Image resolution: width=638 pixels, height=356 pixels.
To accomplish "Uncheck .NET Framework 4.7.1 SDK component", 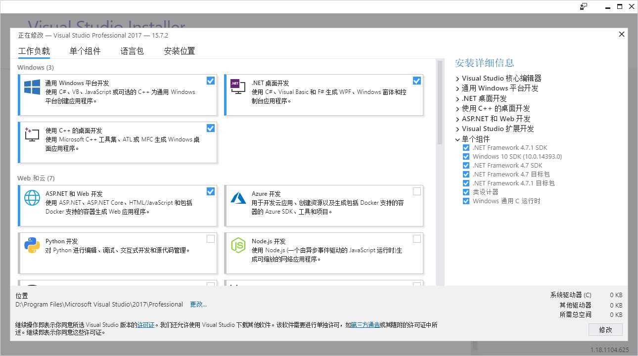I will 466,148.
